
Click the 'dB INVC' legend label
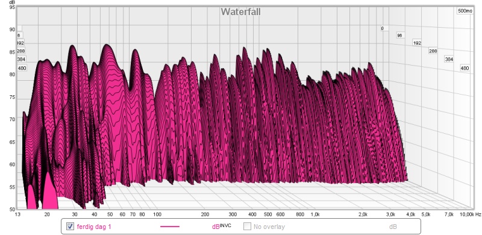click(221, 227)
